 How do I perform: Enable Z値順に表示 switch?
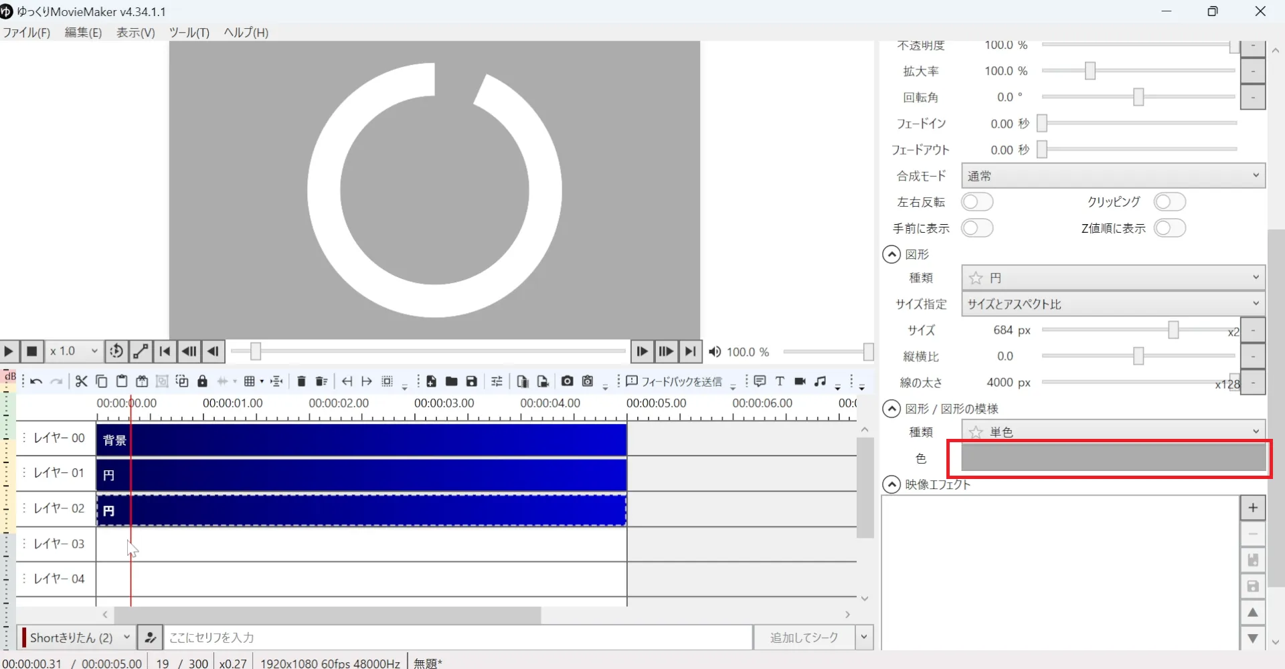(x=1170, y=228)
